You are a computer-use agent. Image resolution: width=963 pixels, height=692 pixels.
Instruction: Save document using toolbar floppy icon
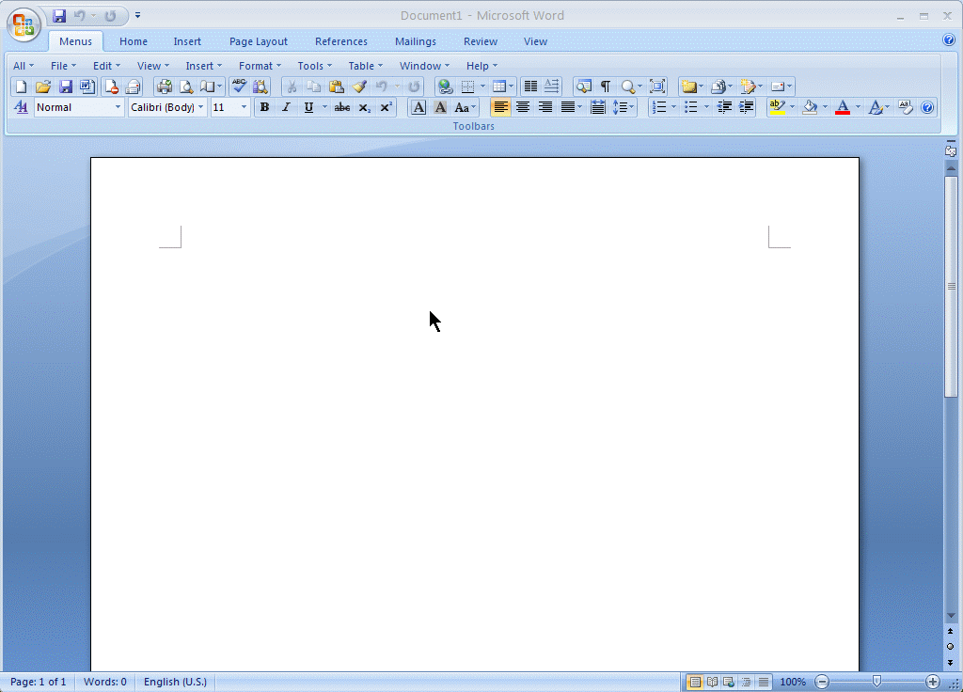click(x=65, y=86)
